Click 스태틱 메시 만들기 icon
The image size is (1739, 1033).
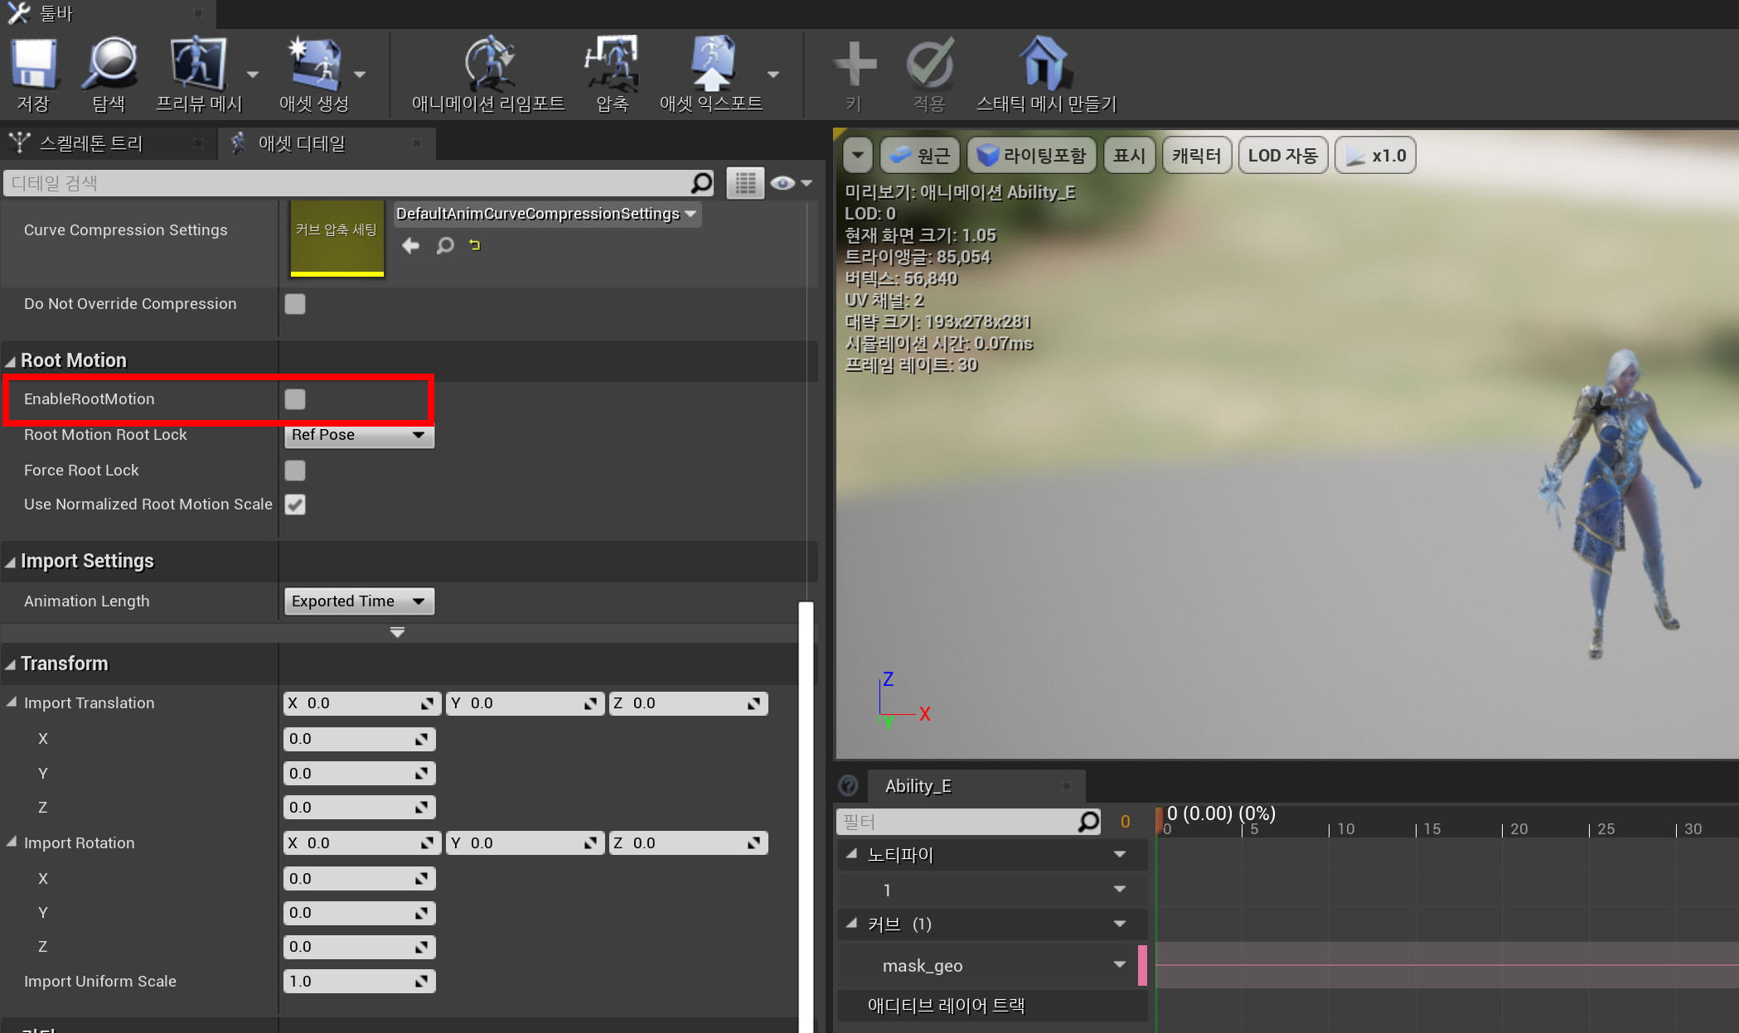coord(1044,64)
